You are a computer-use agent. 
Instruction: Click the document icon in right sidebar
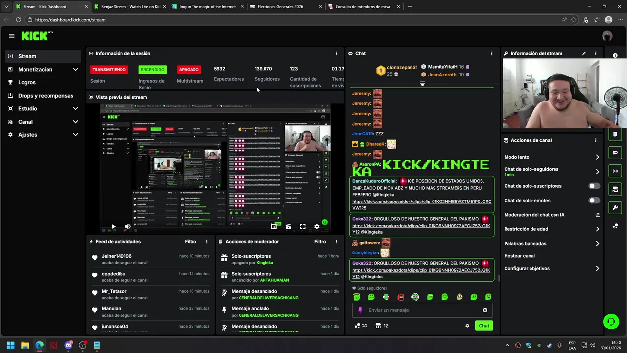[x=615, y=134]
